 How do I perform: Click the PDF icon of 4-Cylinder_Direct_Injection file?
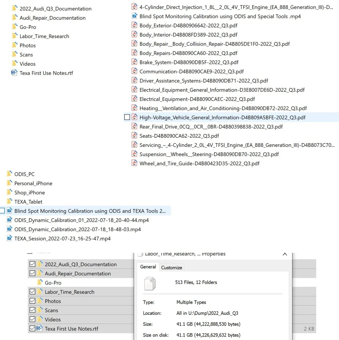click(x=134, y=7)
